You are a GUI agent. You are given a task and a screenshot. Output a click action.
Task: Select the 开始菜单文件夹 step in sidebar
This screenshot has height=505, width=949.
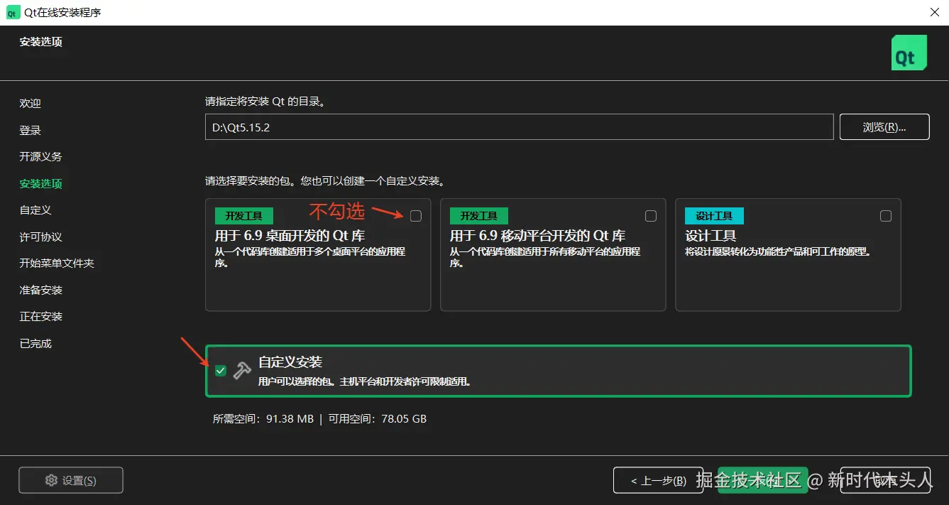(x=57, y=263)
